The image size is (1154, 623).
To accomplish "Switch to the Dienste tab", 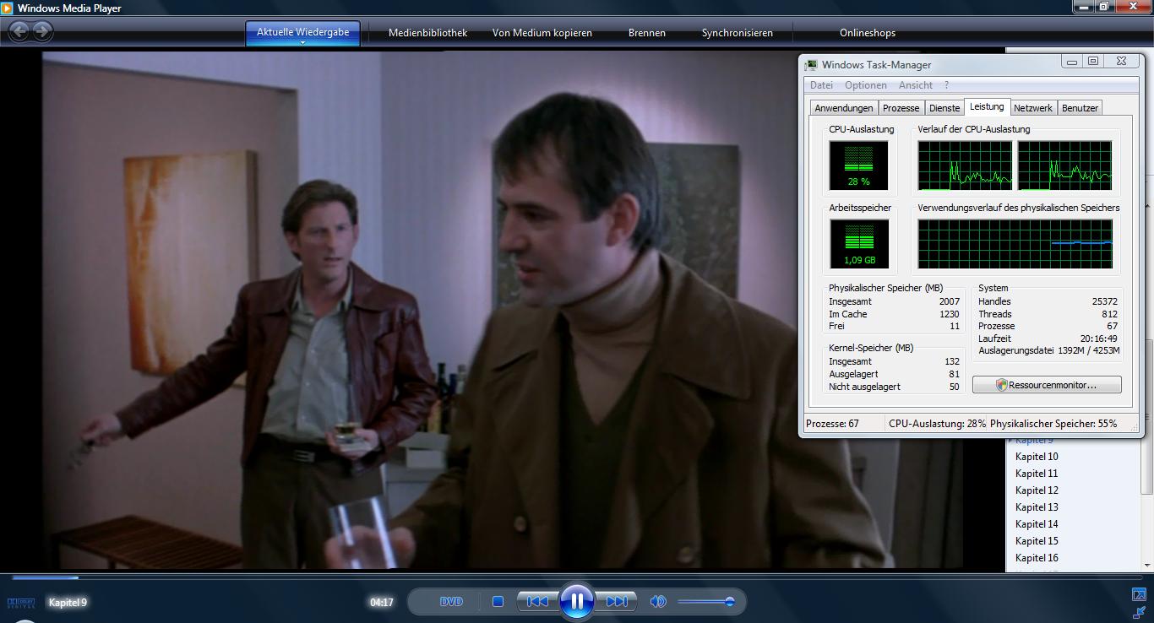I will [x=944, y=108].
